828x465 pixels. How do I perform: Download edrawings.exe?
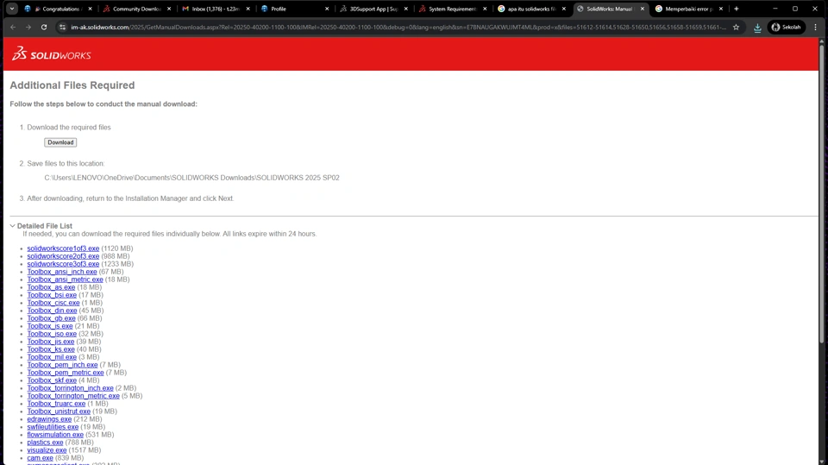click(50, 419)
